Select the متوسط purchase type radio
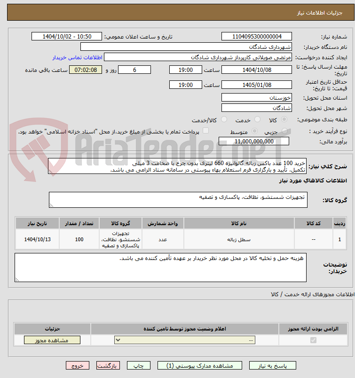Image resolution: width=355 pixels, height=378 pixels. click(x=254, y=131)
